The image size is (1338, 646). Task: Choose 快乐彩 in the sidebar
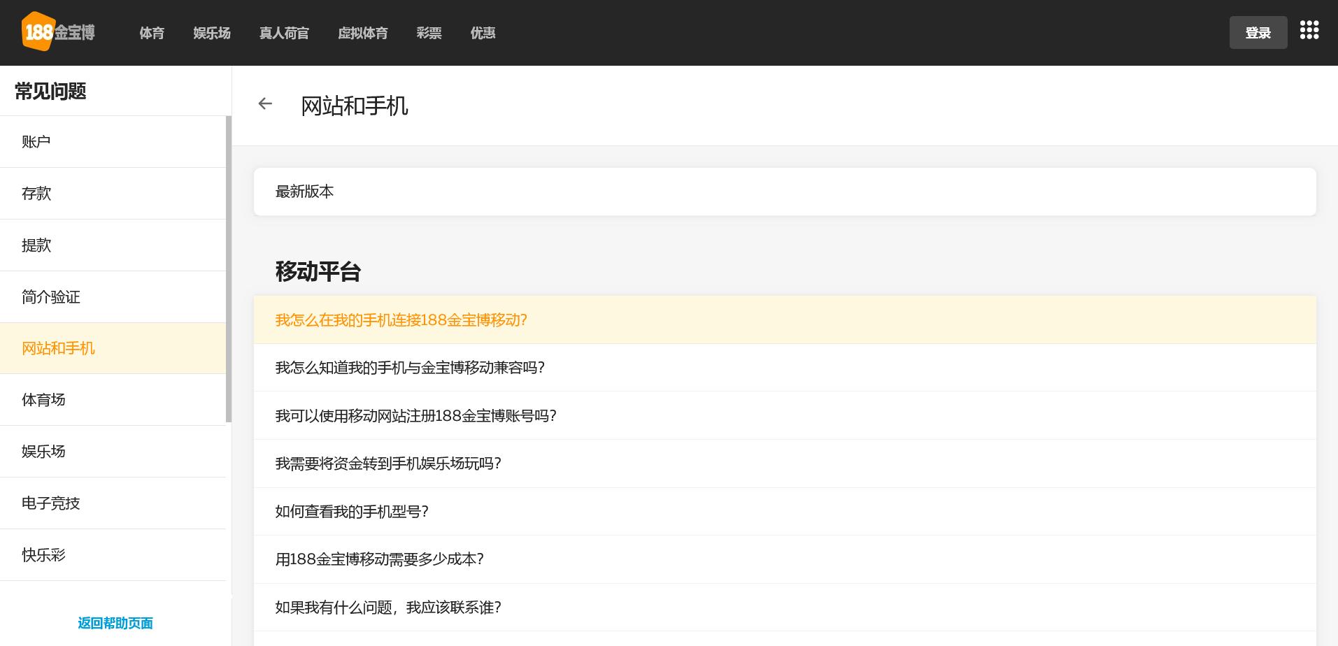coord(113,555)
